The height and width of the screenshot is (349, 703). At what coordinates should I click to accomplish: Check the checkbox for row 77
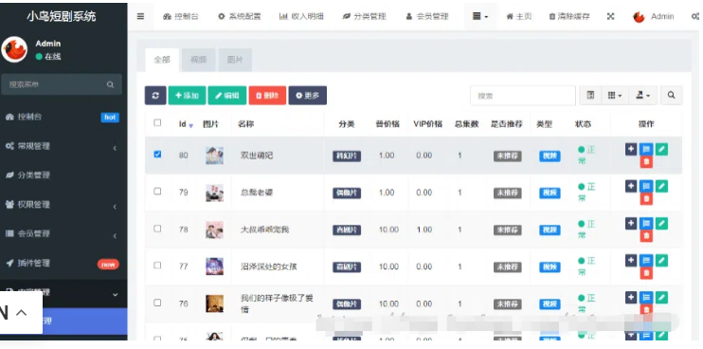pyautogui.click(x=157, y=266)
